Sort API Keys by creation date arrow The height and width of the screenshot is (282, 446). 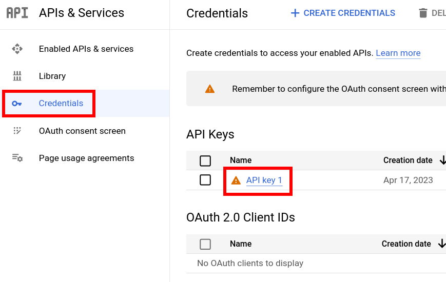coord(442,160)
